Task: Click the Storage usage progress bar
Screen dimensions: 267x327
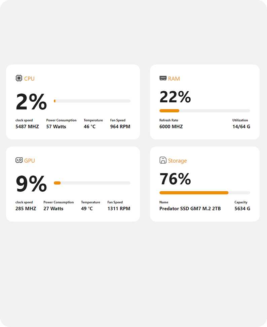Action: click(204, 193)
